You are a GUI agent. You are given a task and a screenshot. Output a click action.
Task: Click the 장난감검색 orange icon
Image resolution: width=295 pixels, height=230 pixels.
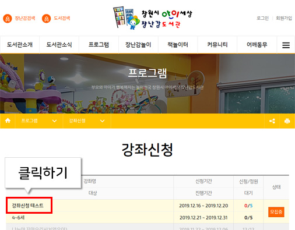point(8,19)
